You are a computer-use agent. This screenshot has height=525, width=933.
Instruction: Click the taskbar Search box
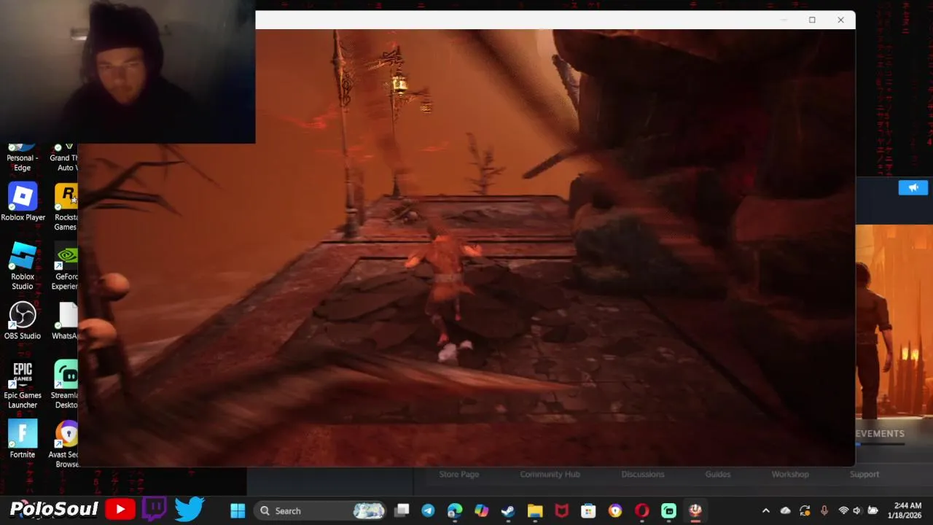(x=321, y=510)
